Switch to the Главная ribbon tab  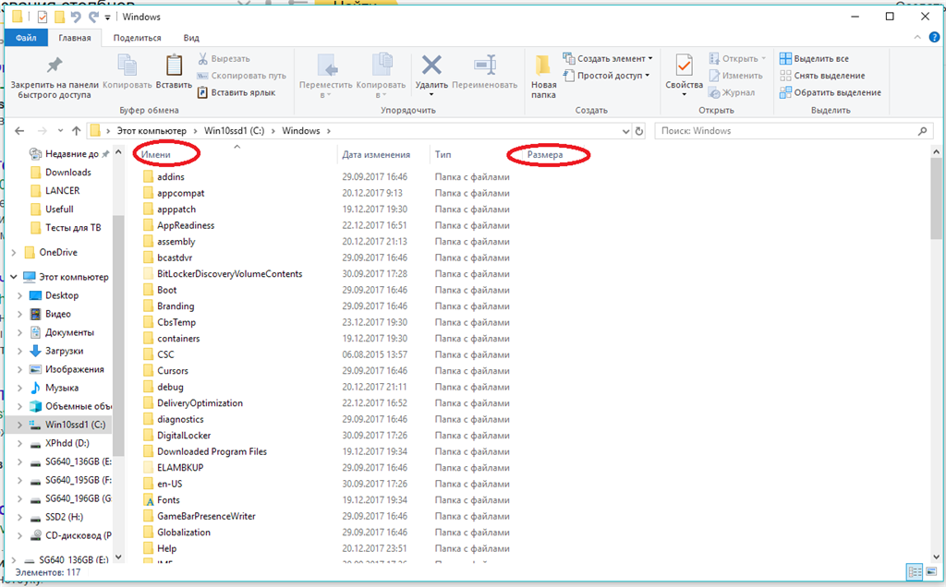pyautogui.click(x=75, y=37)
